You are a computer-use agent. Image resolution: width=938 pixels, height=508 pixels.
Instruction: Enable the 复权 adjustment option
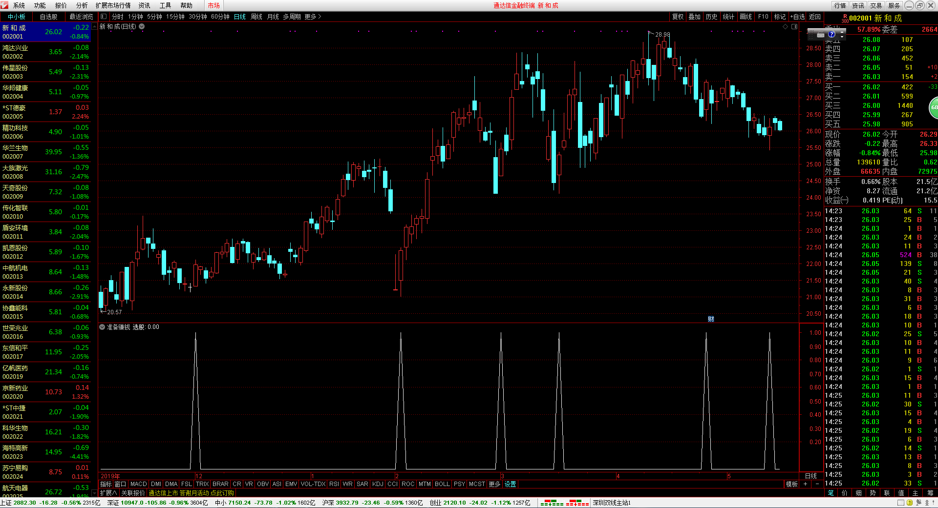point(678,17)
